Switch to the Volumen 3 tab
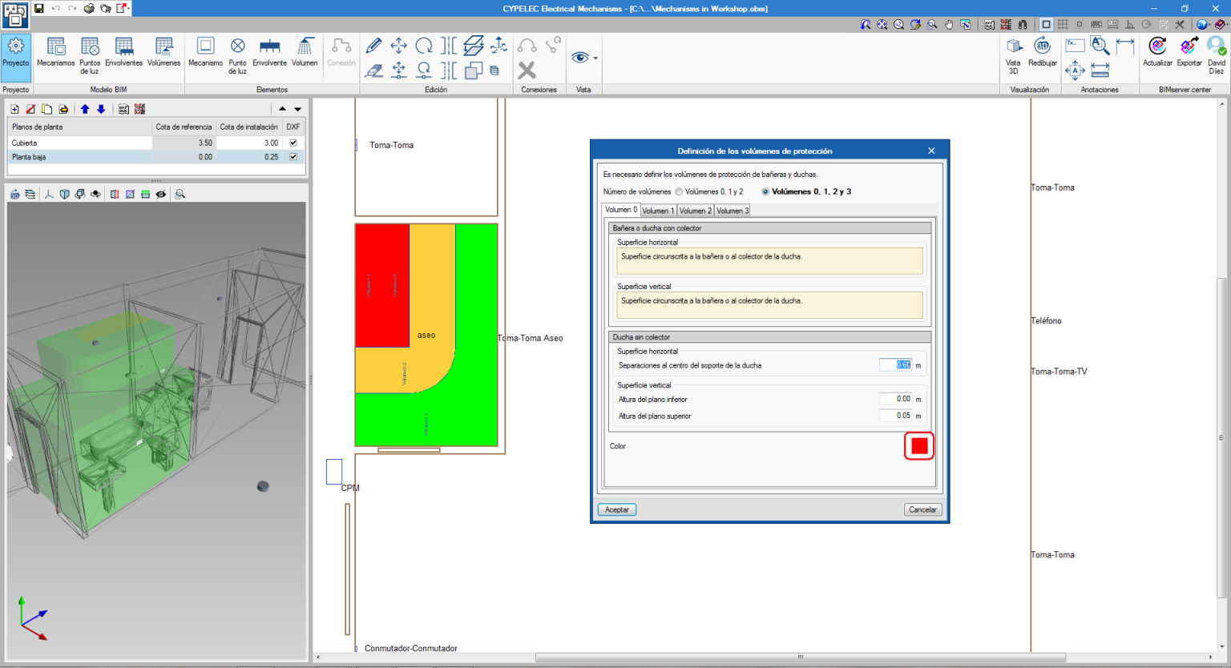 (732, 211)
